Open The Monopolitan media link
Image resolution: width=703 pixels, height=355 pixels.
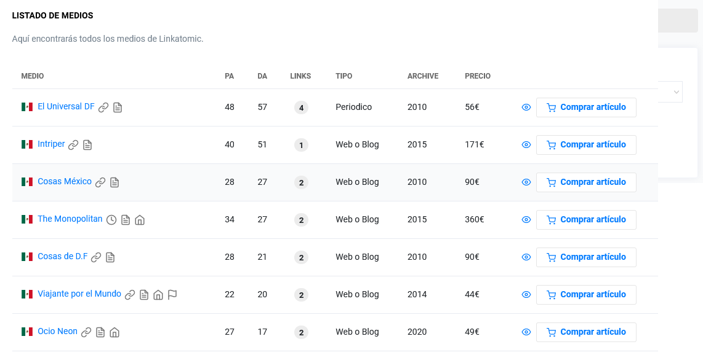pyautogui.click(x=70, y=219)
